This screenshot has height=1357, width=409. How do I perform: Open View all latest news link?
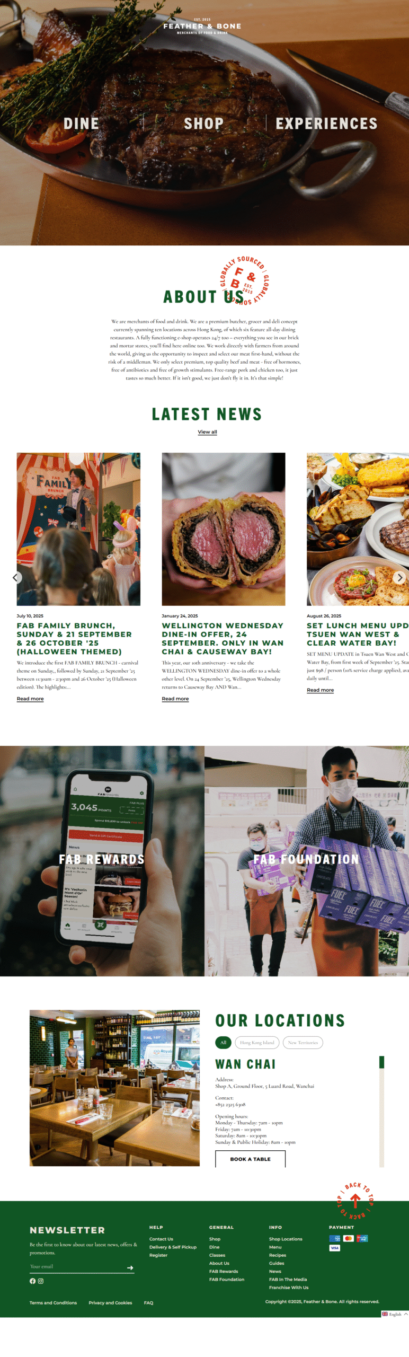coord(207,432)
